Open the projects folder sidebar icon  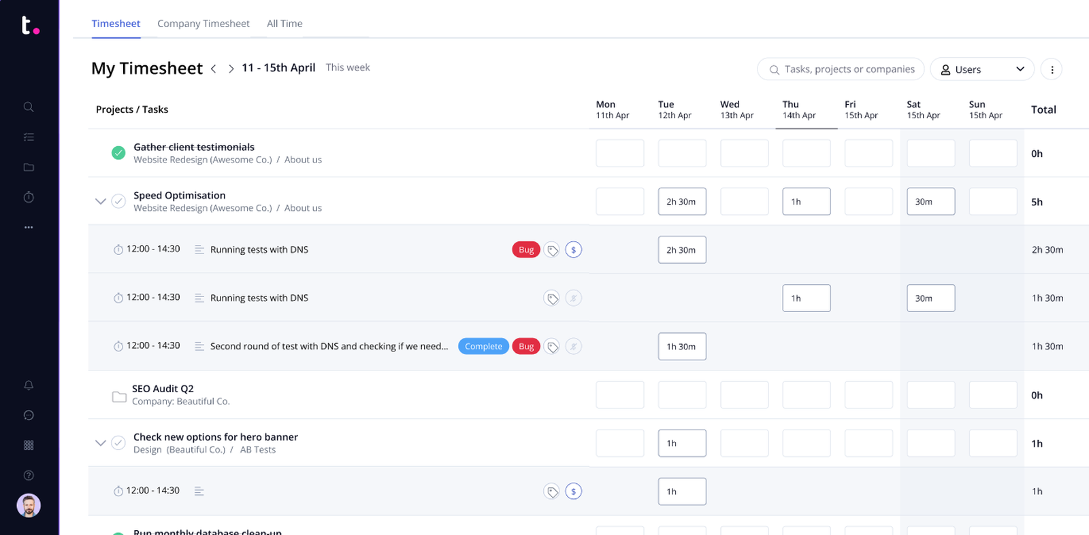(29, 167)
